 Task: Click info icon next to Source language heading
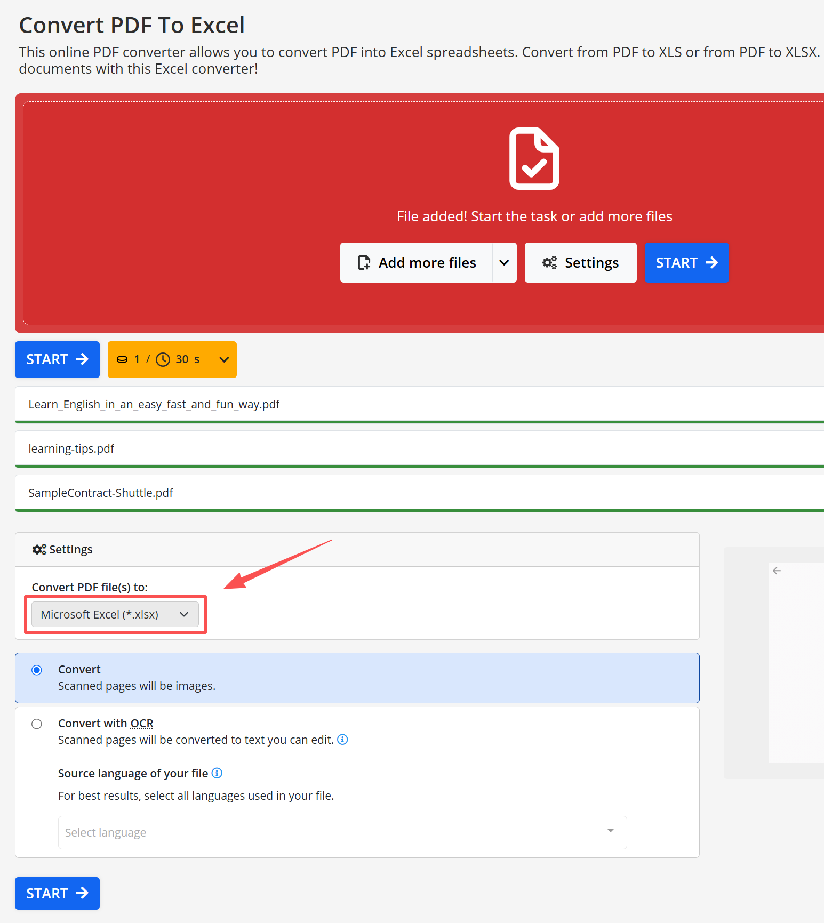pos(217,773)
